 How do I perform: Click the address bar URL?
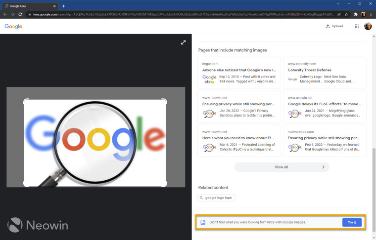click(184, 14)
